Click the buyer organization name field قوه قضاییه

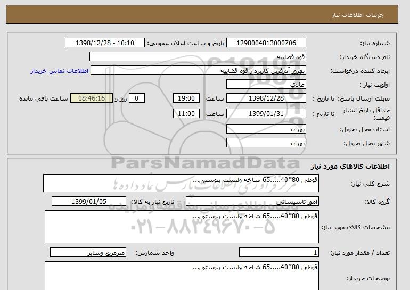[x=198, y=57]
